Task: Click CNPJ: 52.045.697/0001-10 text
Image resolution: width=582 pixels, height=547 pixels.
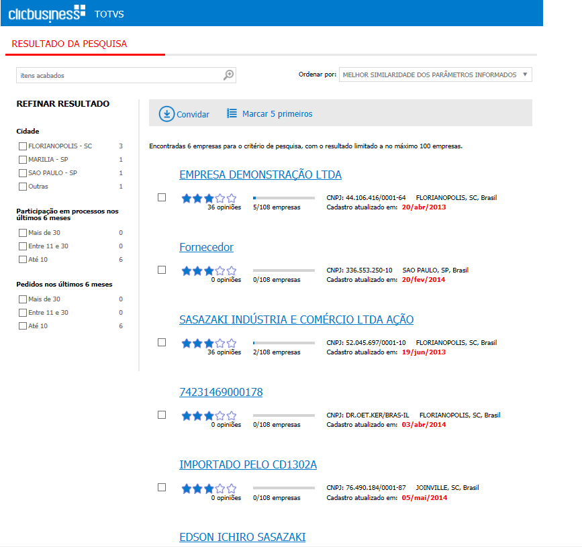Action: (x=366, y=342)
